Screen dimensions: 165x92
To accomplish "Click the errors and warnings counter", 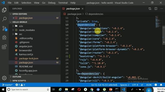I will click(20, 85).
